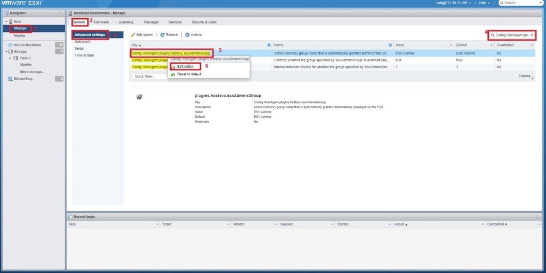Click the Virtual Machines icon
Image resolution: width=546 pixels, height=273 pixels.
coord(11,45)
